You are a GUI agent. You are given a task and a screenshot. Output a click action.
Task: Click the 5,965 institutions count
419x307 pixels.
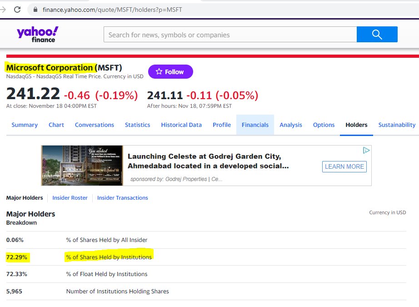tap(14, 291)
